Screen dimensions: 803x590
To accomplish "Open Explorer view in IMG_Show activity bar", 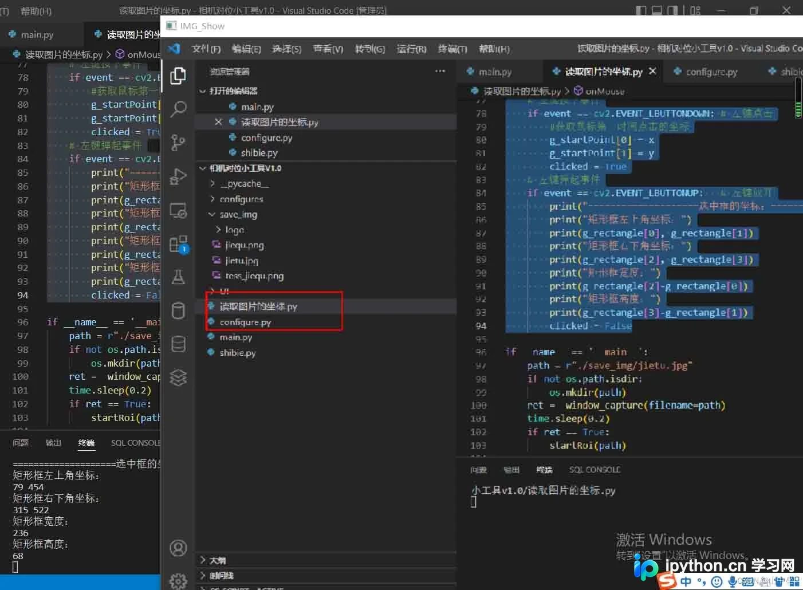I will pyautogui.click(x=178, y=75).
